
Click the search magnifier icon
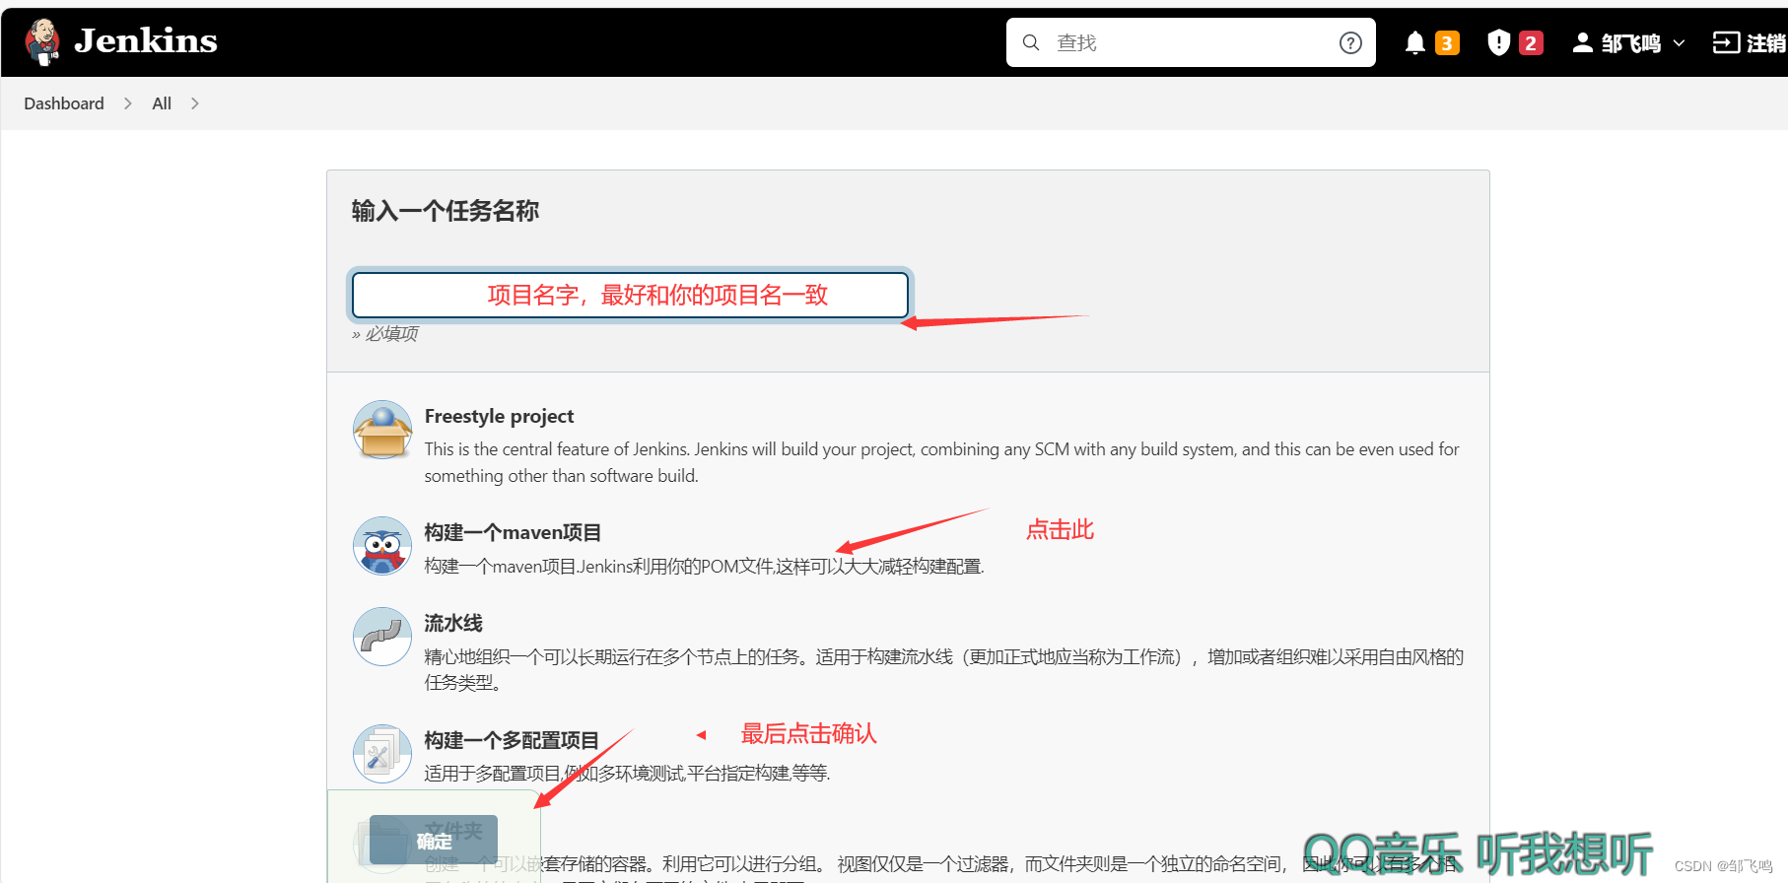click(x=1031, y=42)
